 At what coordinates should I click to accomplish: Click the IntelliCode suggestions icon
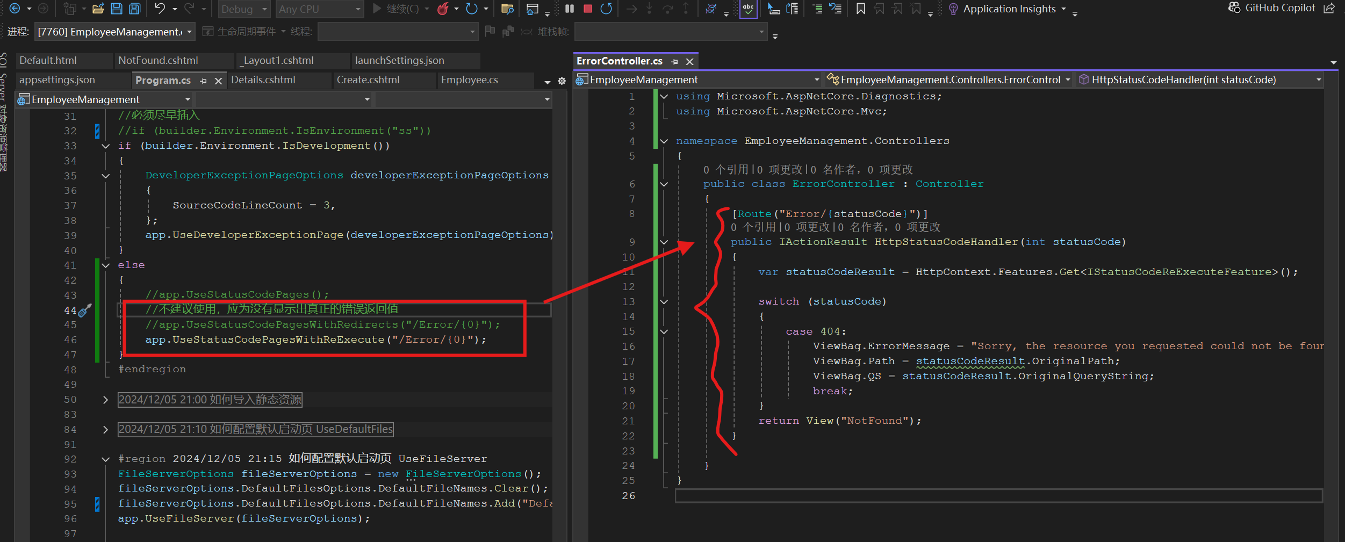tap(710, 9)
